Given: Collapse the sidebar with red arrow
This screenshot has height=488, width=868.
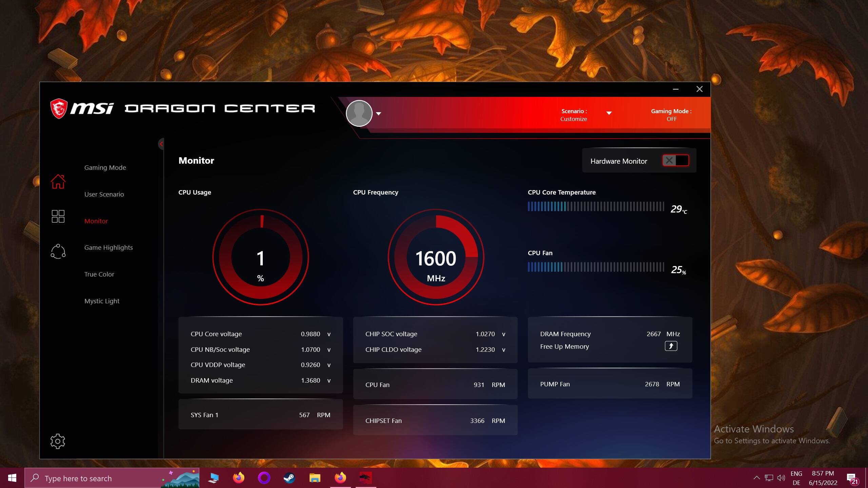Looking at the screenshot, I should click(161, 144).
